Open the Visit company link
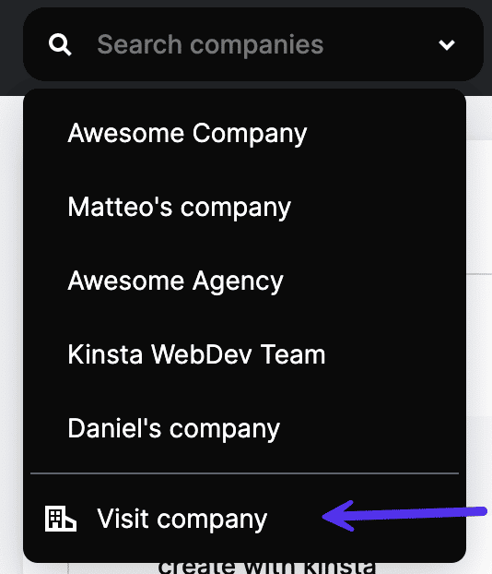492x574 pixels. pyautogui.click(x=182, y=519)
